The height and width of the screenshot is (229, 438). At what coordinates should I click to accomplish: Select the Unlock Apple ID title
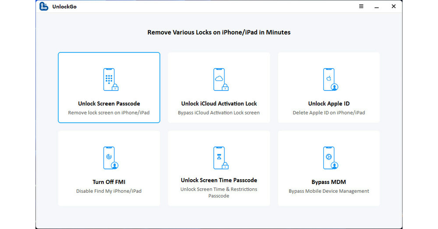click(x=329, y=104)
